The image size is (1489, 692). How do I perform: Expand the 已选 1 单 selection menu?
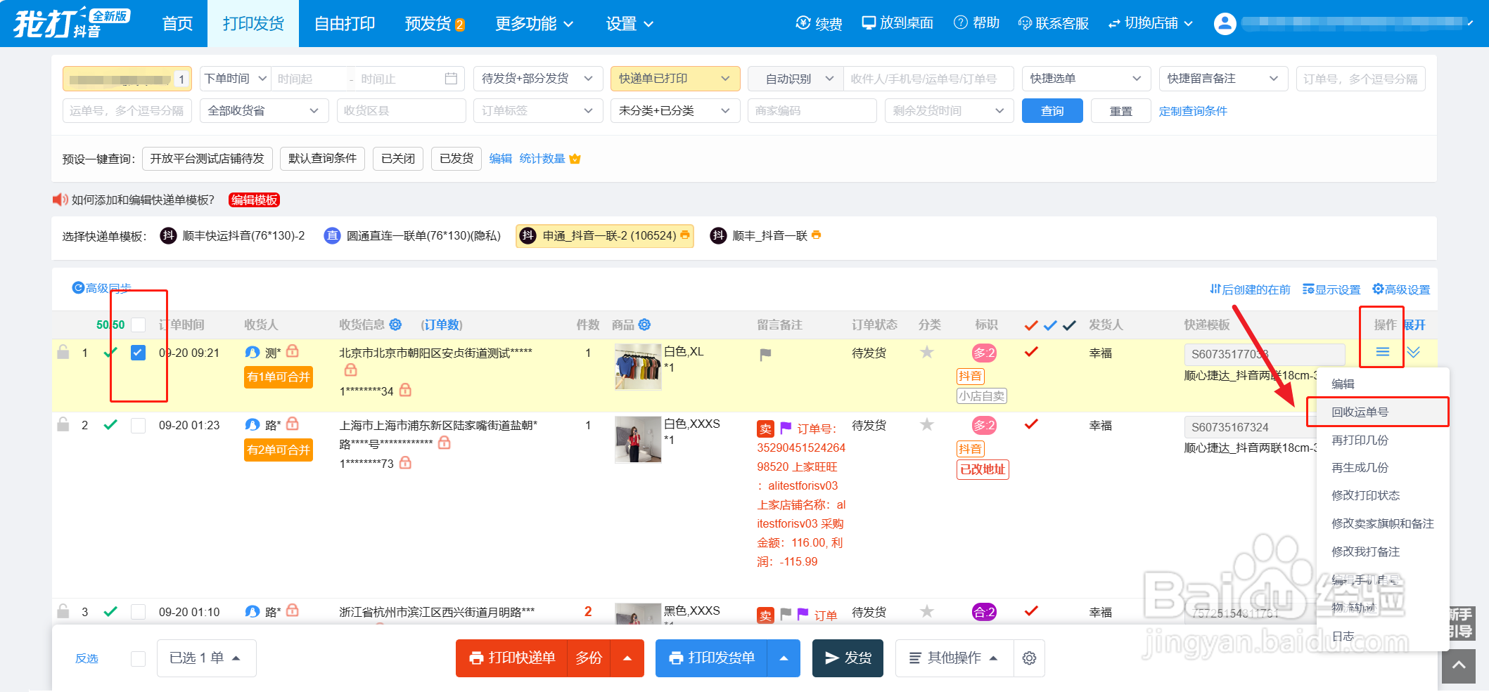(x=206, y=658)
